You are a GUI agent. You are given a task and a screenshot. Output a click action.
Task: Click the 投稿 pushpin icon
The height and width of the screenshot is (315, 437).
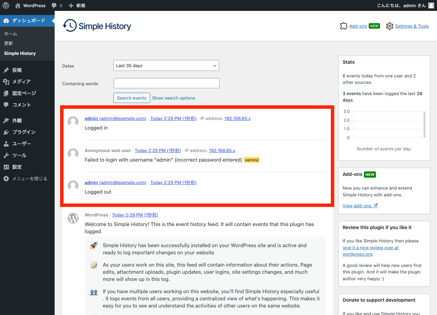point(6,70)
